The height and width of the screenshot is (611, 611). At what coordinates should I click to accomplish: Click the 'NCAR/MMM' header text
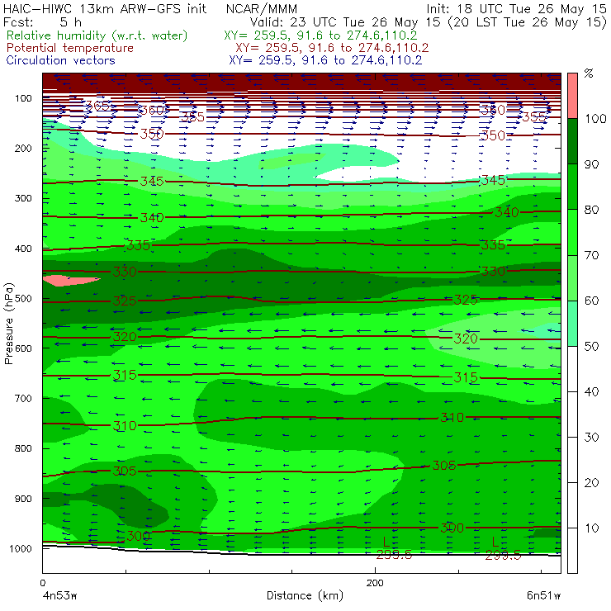coord(262,9)
